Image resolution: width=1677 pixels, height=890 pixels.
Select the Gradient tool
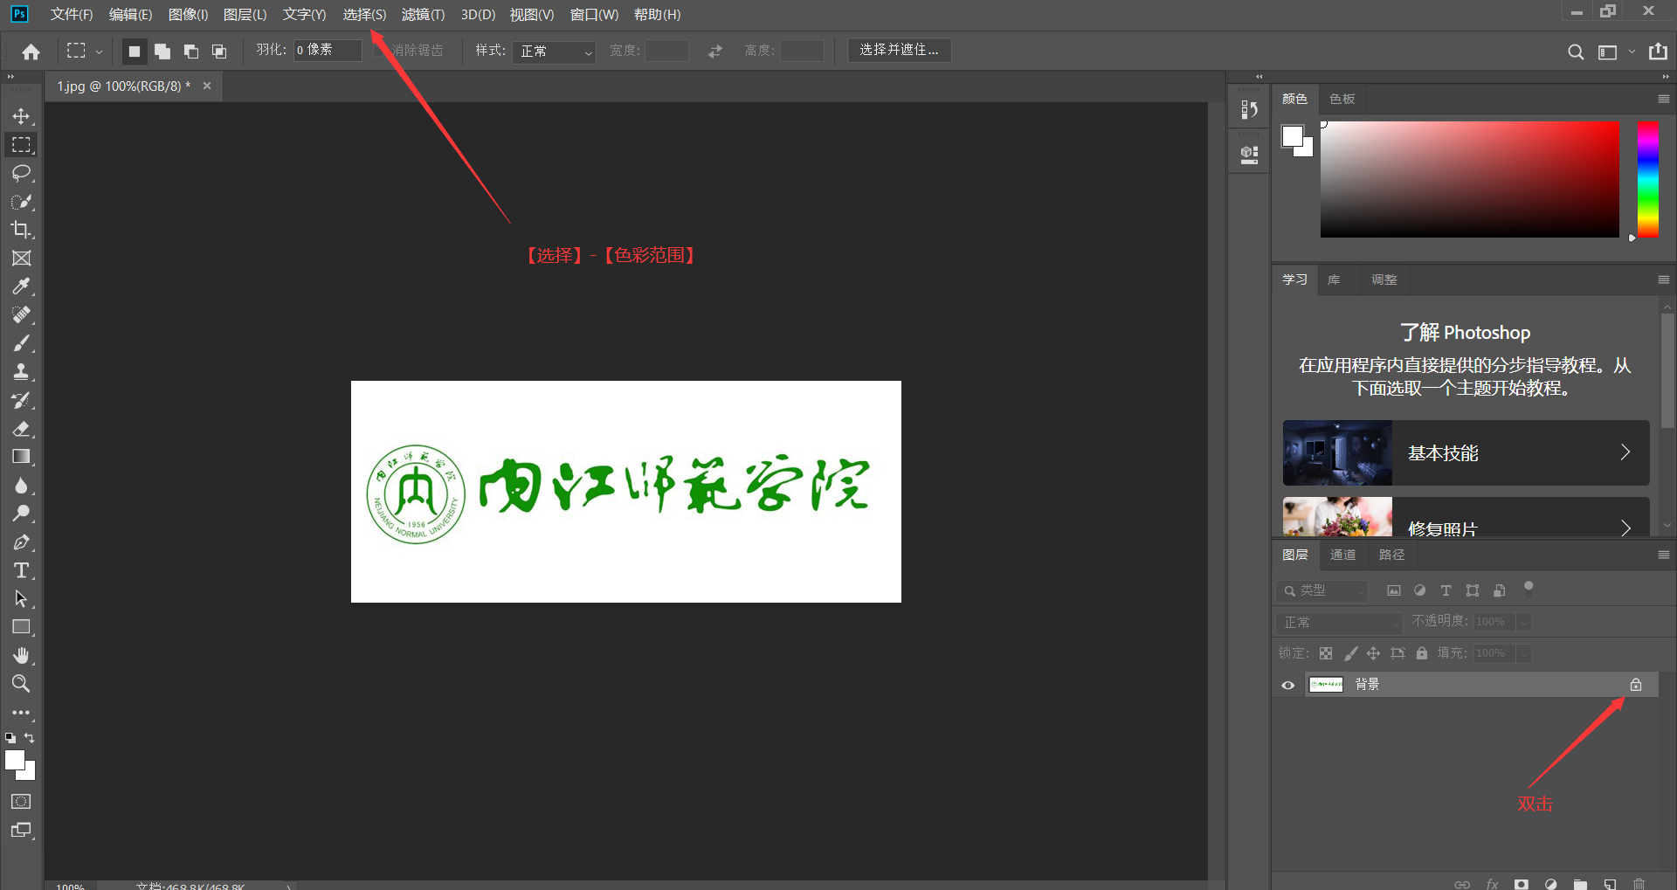(21, 457)
